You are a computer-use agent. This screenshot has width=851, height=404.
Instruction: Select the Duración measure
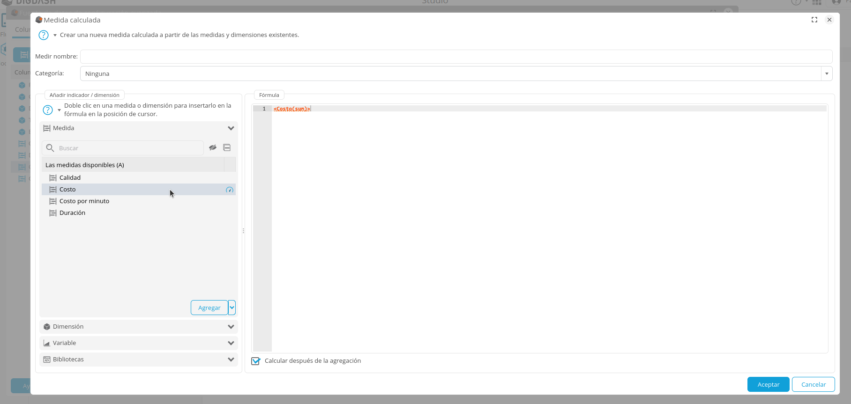pos(72,213)
